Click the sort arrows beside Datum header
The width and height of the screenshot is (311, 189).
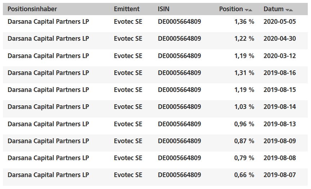pos(289,10)
